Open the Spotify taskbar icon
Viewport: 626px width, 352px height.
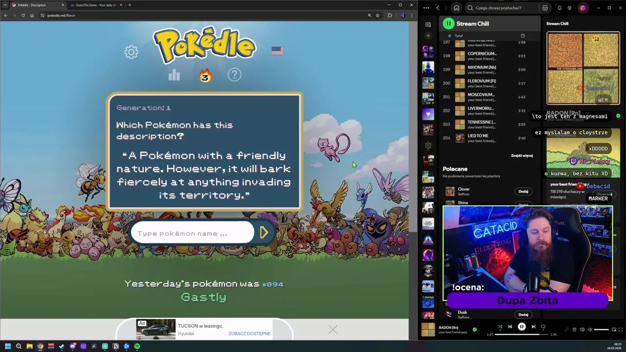click(137, 346)
